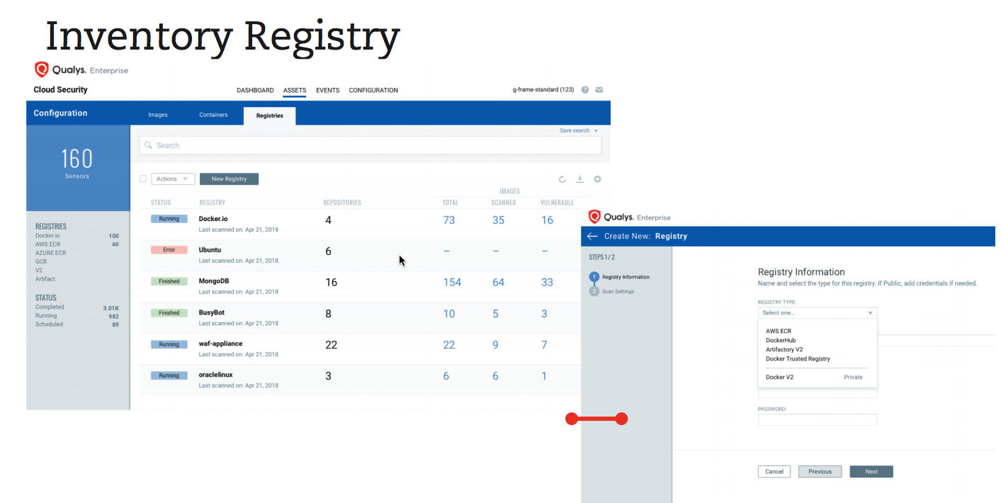This screenshot has height=503, width=1001.
Task: Choose Docker Trusted Registry option
Action: 798,358
